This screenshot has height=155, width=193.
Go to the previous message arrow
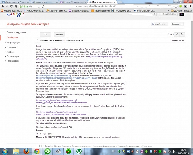coord(177,34)
